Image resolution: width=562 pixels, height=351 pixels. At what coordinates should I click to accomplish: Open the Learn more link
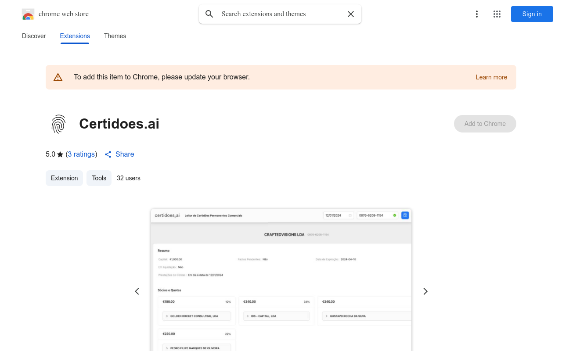point(491,77)
